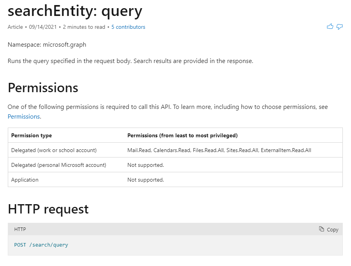The width and height of the screenshot is (351, 266).
Task: Click the thumbs up feedback icon
Action: [330, 26]
